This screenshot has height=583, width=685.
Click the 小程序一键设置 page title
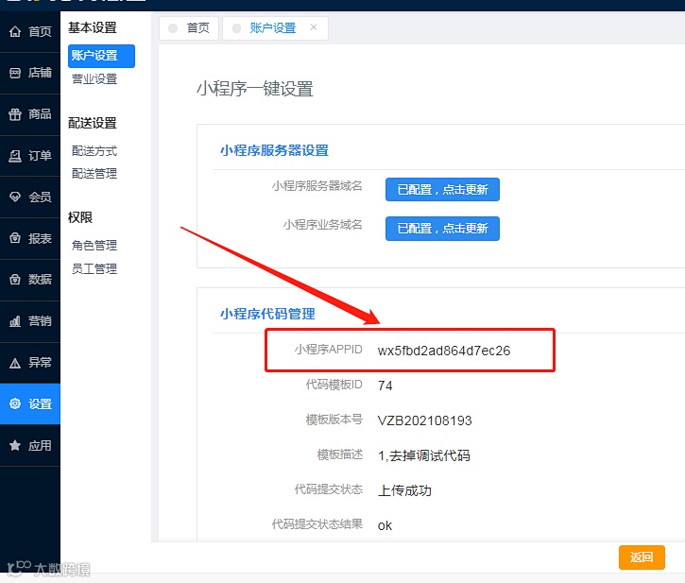coord(255,89)
